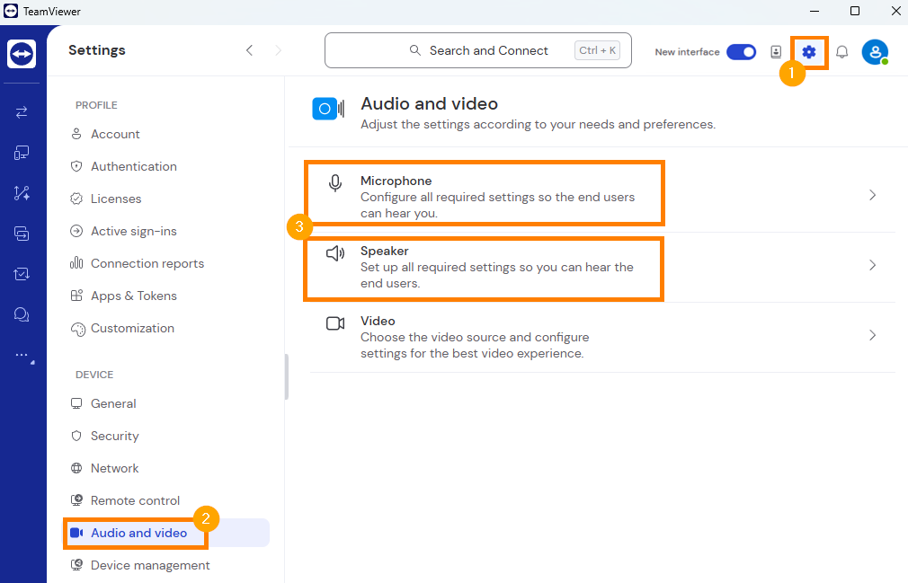This screenshot has width=908, height=583.
Task: Open the settings gear icon
Action: click(809, 52)
